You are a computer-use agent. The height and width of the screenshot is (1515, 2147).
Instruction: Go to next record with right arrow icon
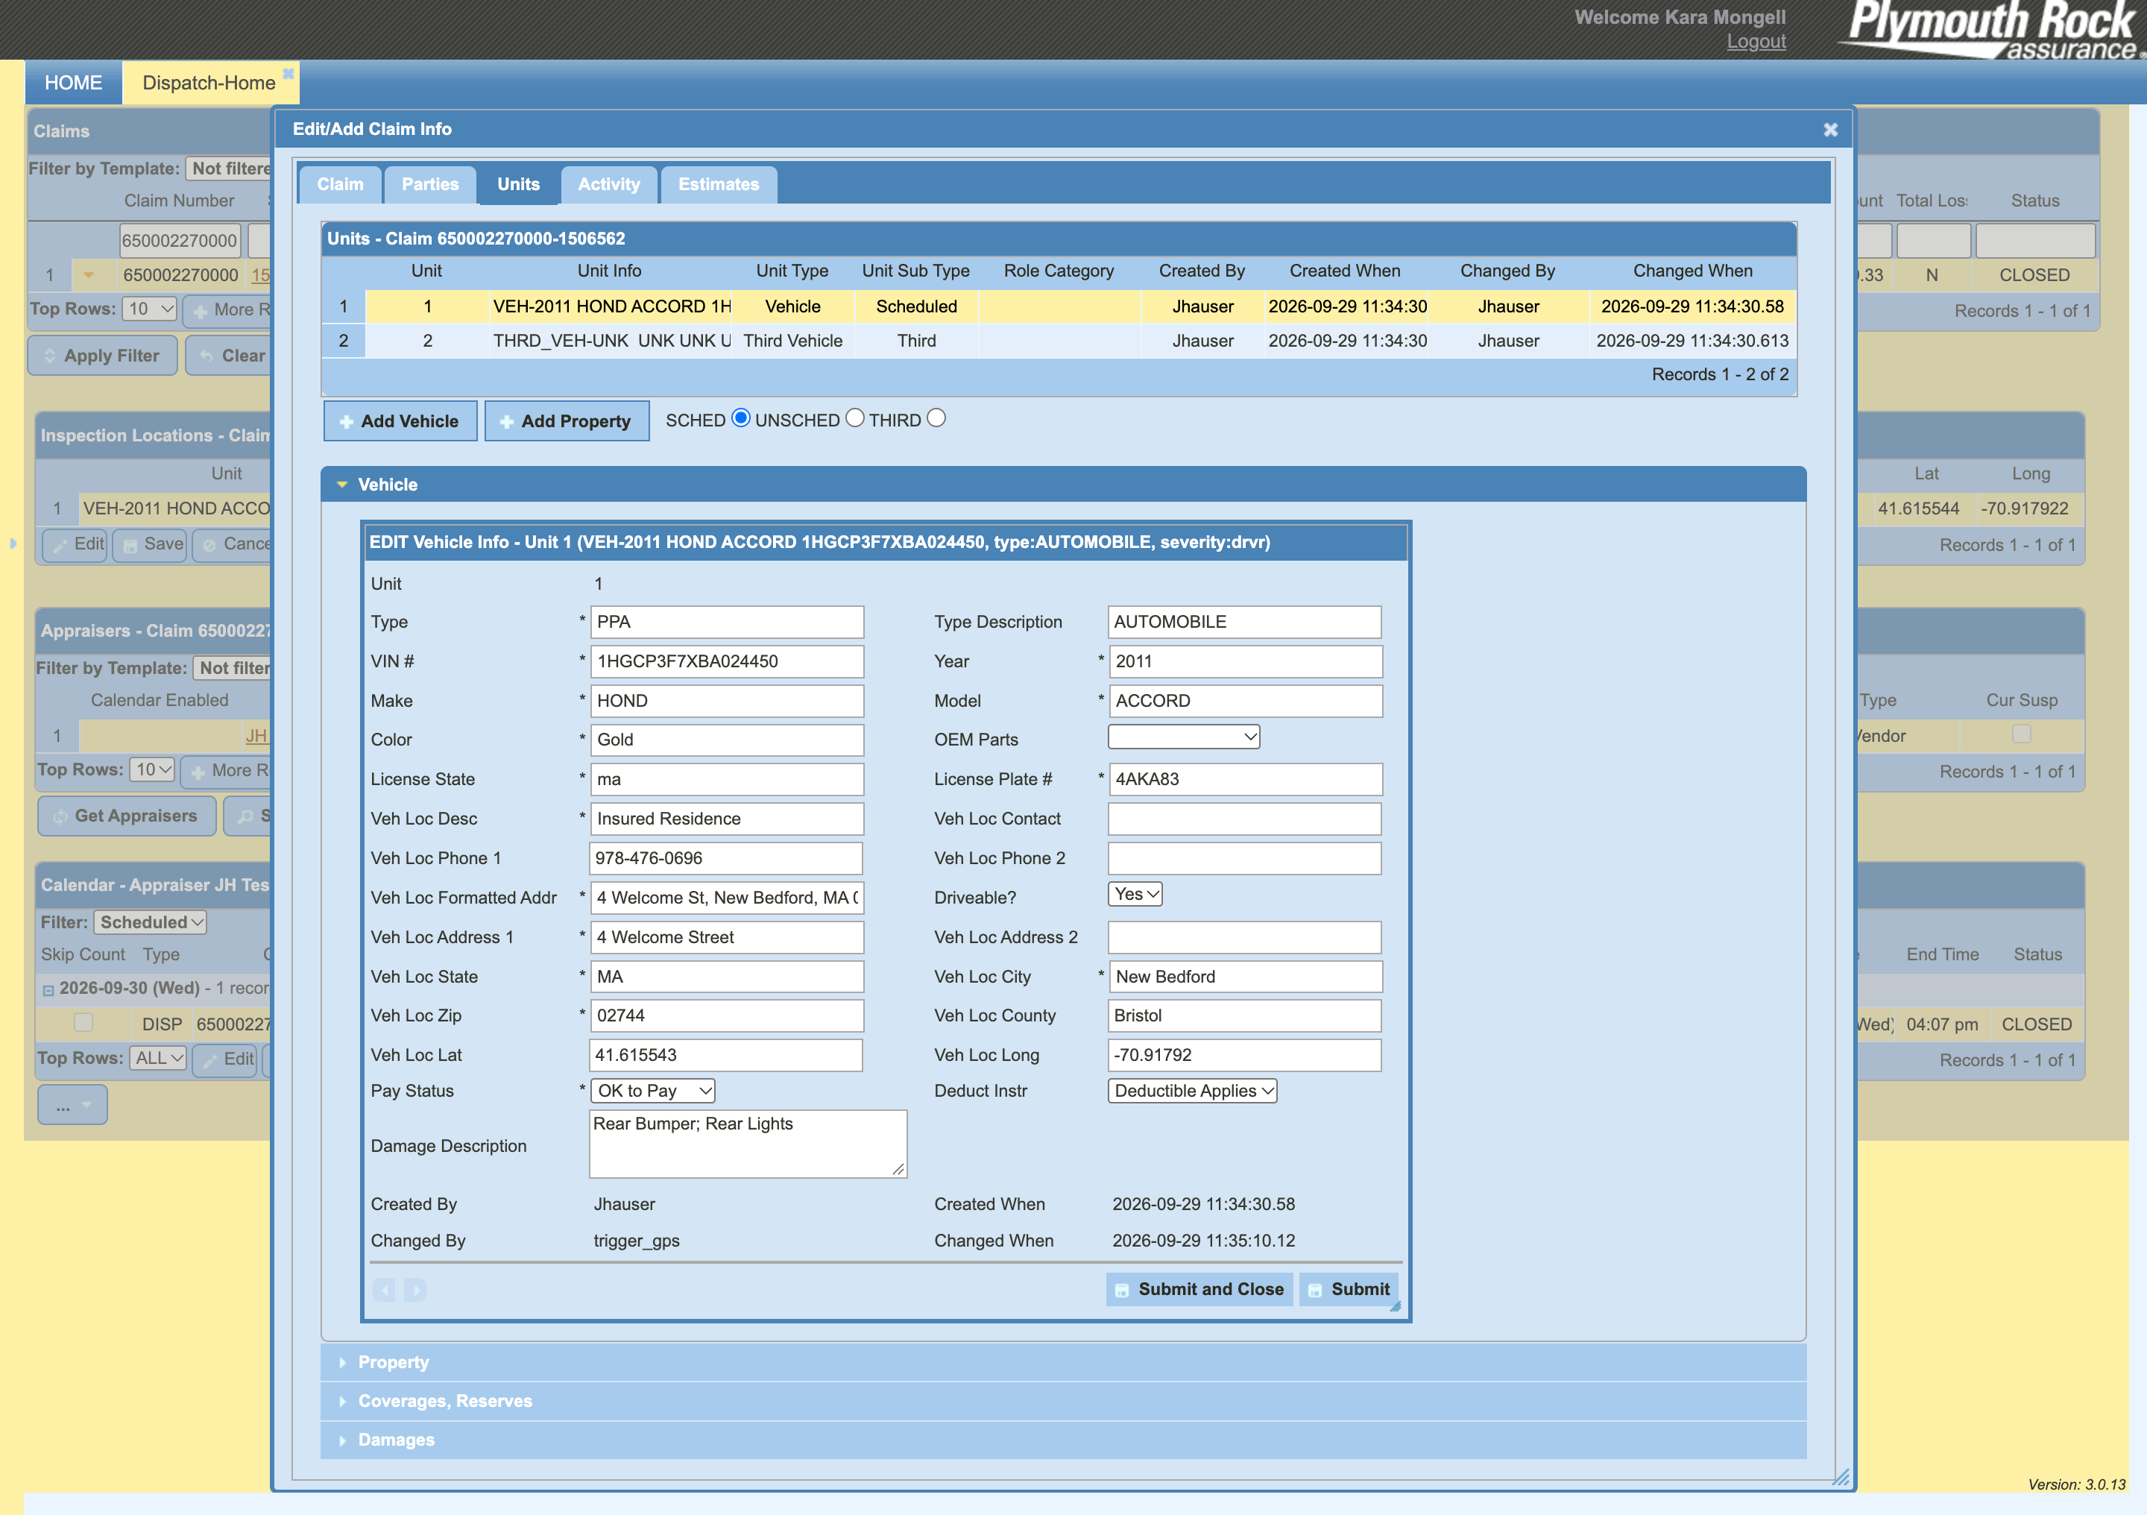click(415, 1290)
